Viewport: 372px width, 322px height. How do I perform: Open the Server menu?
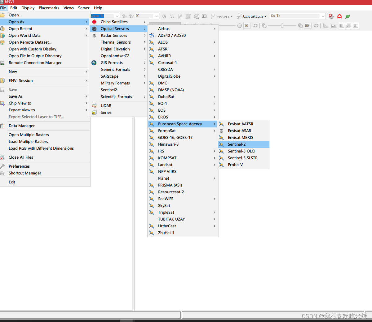tap(84, 8)
